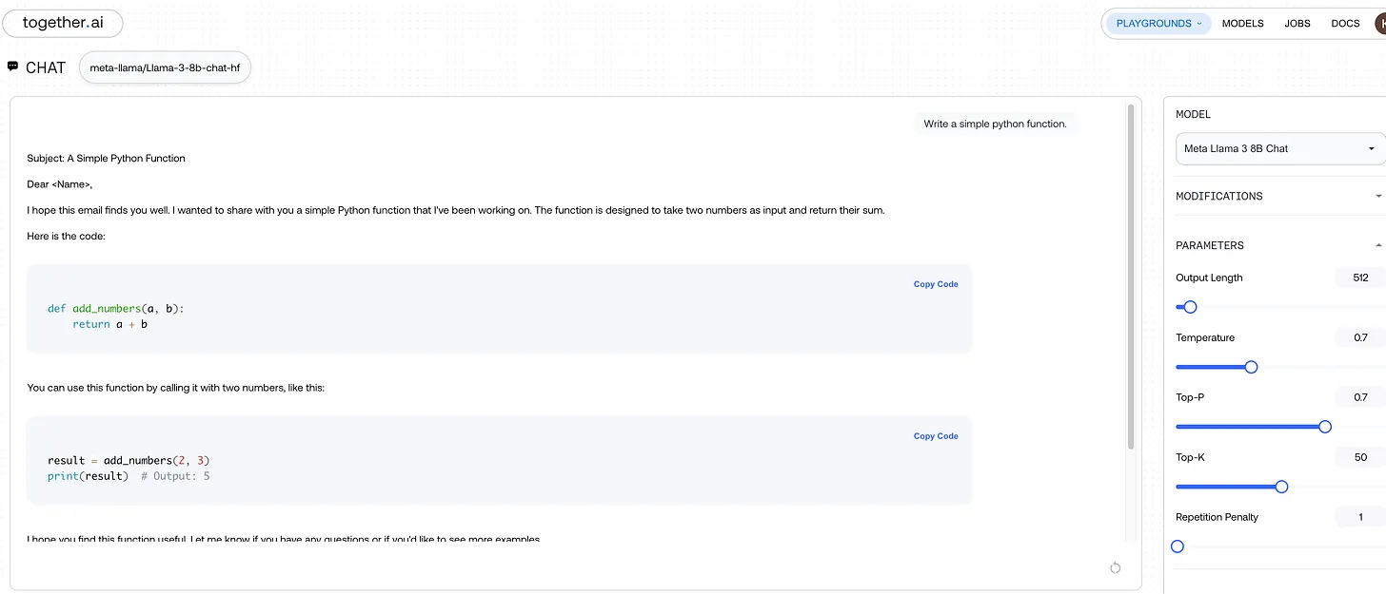Go to the Models page
The height and width of the screenshot is (594, 1386).
(x=1242, y=24)
